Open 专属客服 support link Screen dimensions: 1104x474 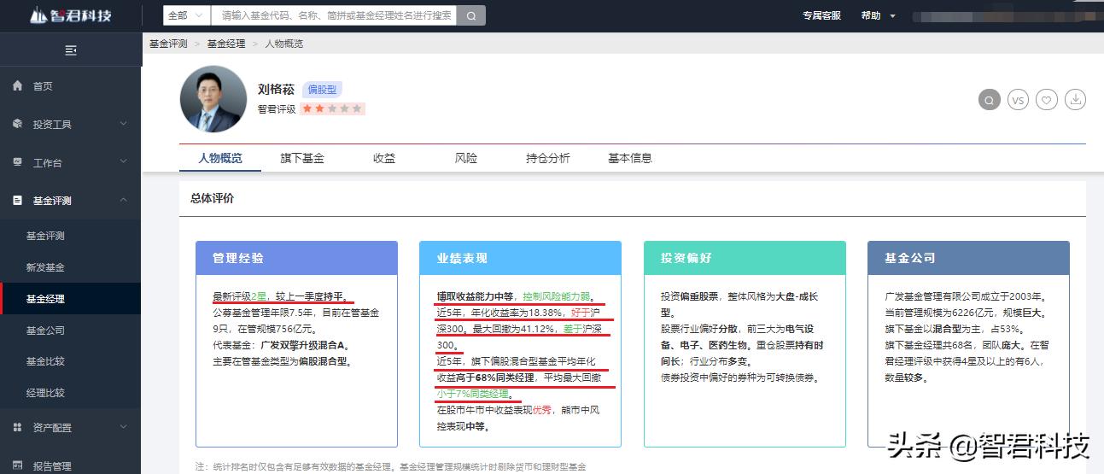[x=821, y=15]
